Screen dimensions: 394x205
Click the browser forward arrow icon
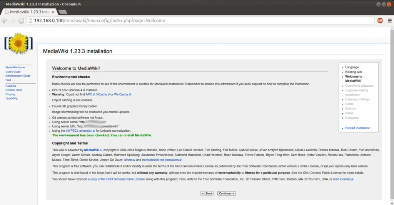[13, 21]
